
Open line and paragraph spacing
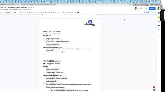(x=58, y=12)
